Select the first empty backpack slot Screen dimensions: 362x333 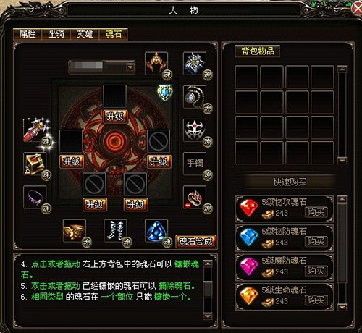point(246,77)
